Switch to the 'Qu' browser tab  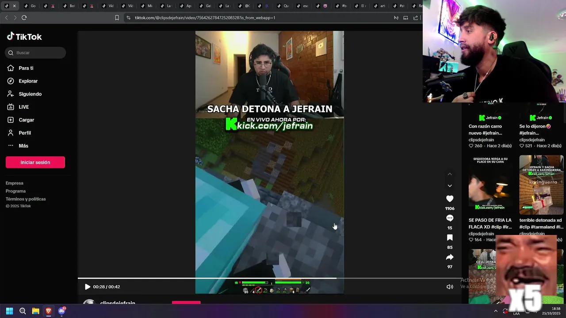pos(283,6)
